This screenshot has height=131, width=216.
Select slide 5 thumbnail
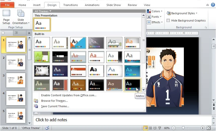tap(16, 116)
